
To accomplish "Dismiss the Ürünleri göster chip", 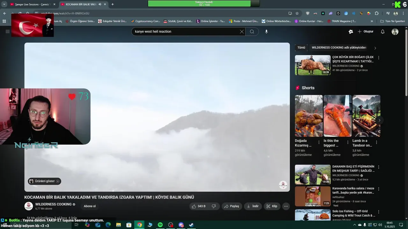I will point(58,181).
